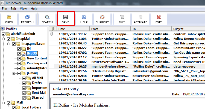The image size is (205, 109).
Task: Collapse the [Gmail] tree node
Action: (14, 73)
